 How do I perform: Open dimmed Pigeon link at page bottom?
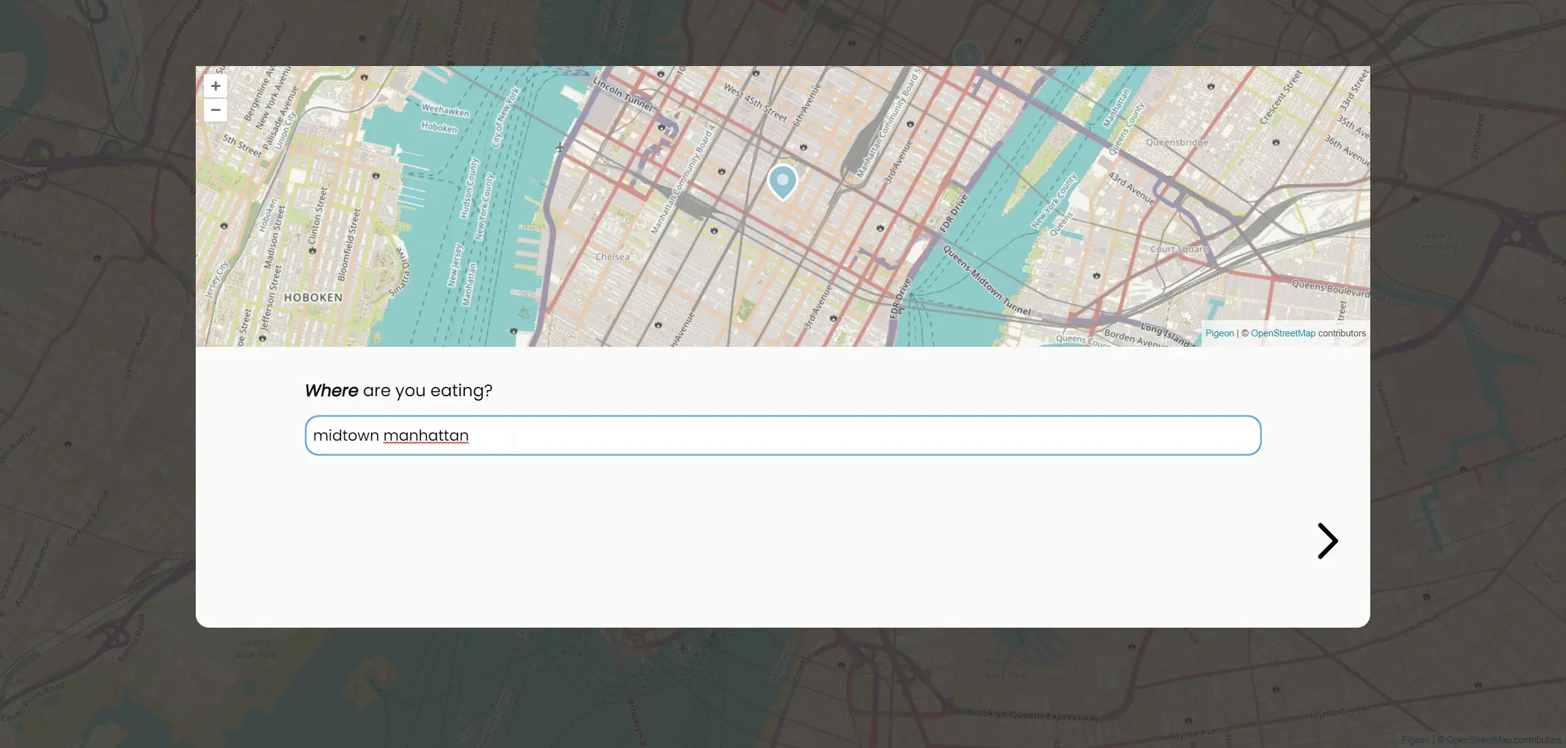[1415, 740]
